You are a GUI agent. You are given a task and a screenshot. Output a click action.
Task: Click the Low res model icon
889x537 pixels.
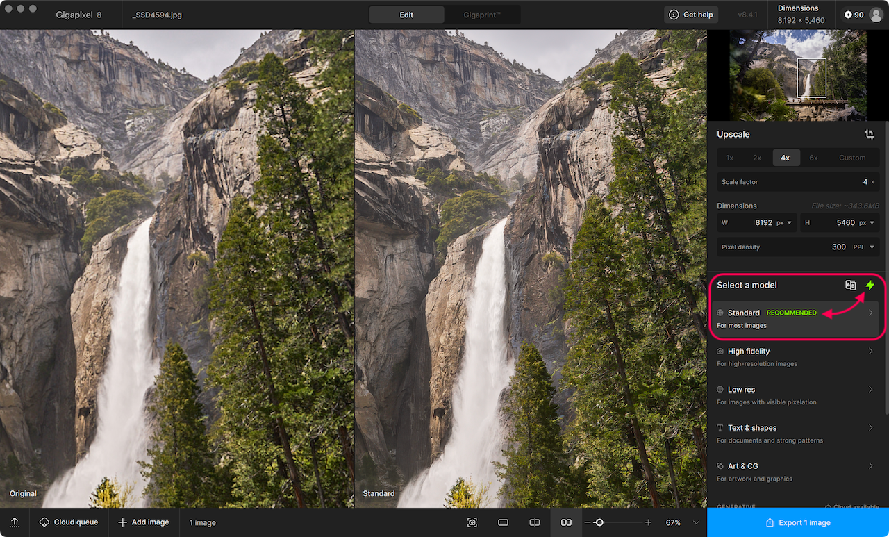pos(720,390)
